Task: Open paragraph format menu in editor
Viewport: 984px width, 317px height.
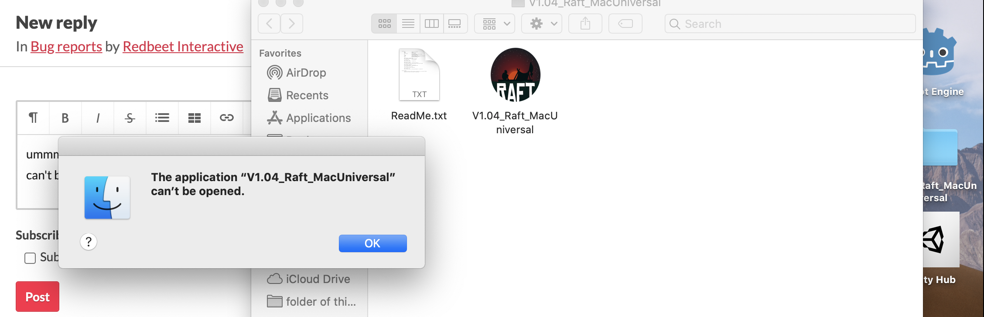Action: pyautogui.click(x=33, y=118)
